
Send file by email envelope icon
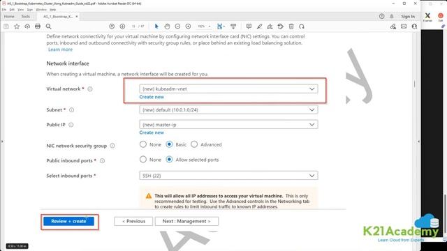click(x=404, y=26)
